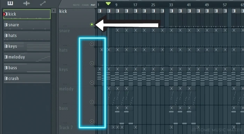Switch to the CHAN tab
244x134 pixels.
pos(85,5)
